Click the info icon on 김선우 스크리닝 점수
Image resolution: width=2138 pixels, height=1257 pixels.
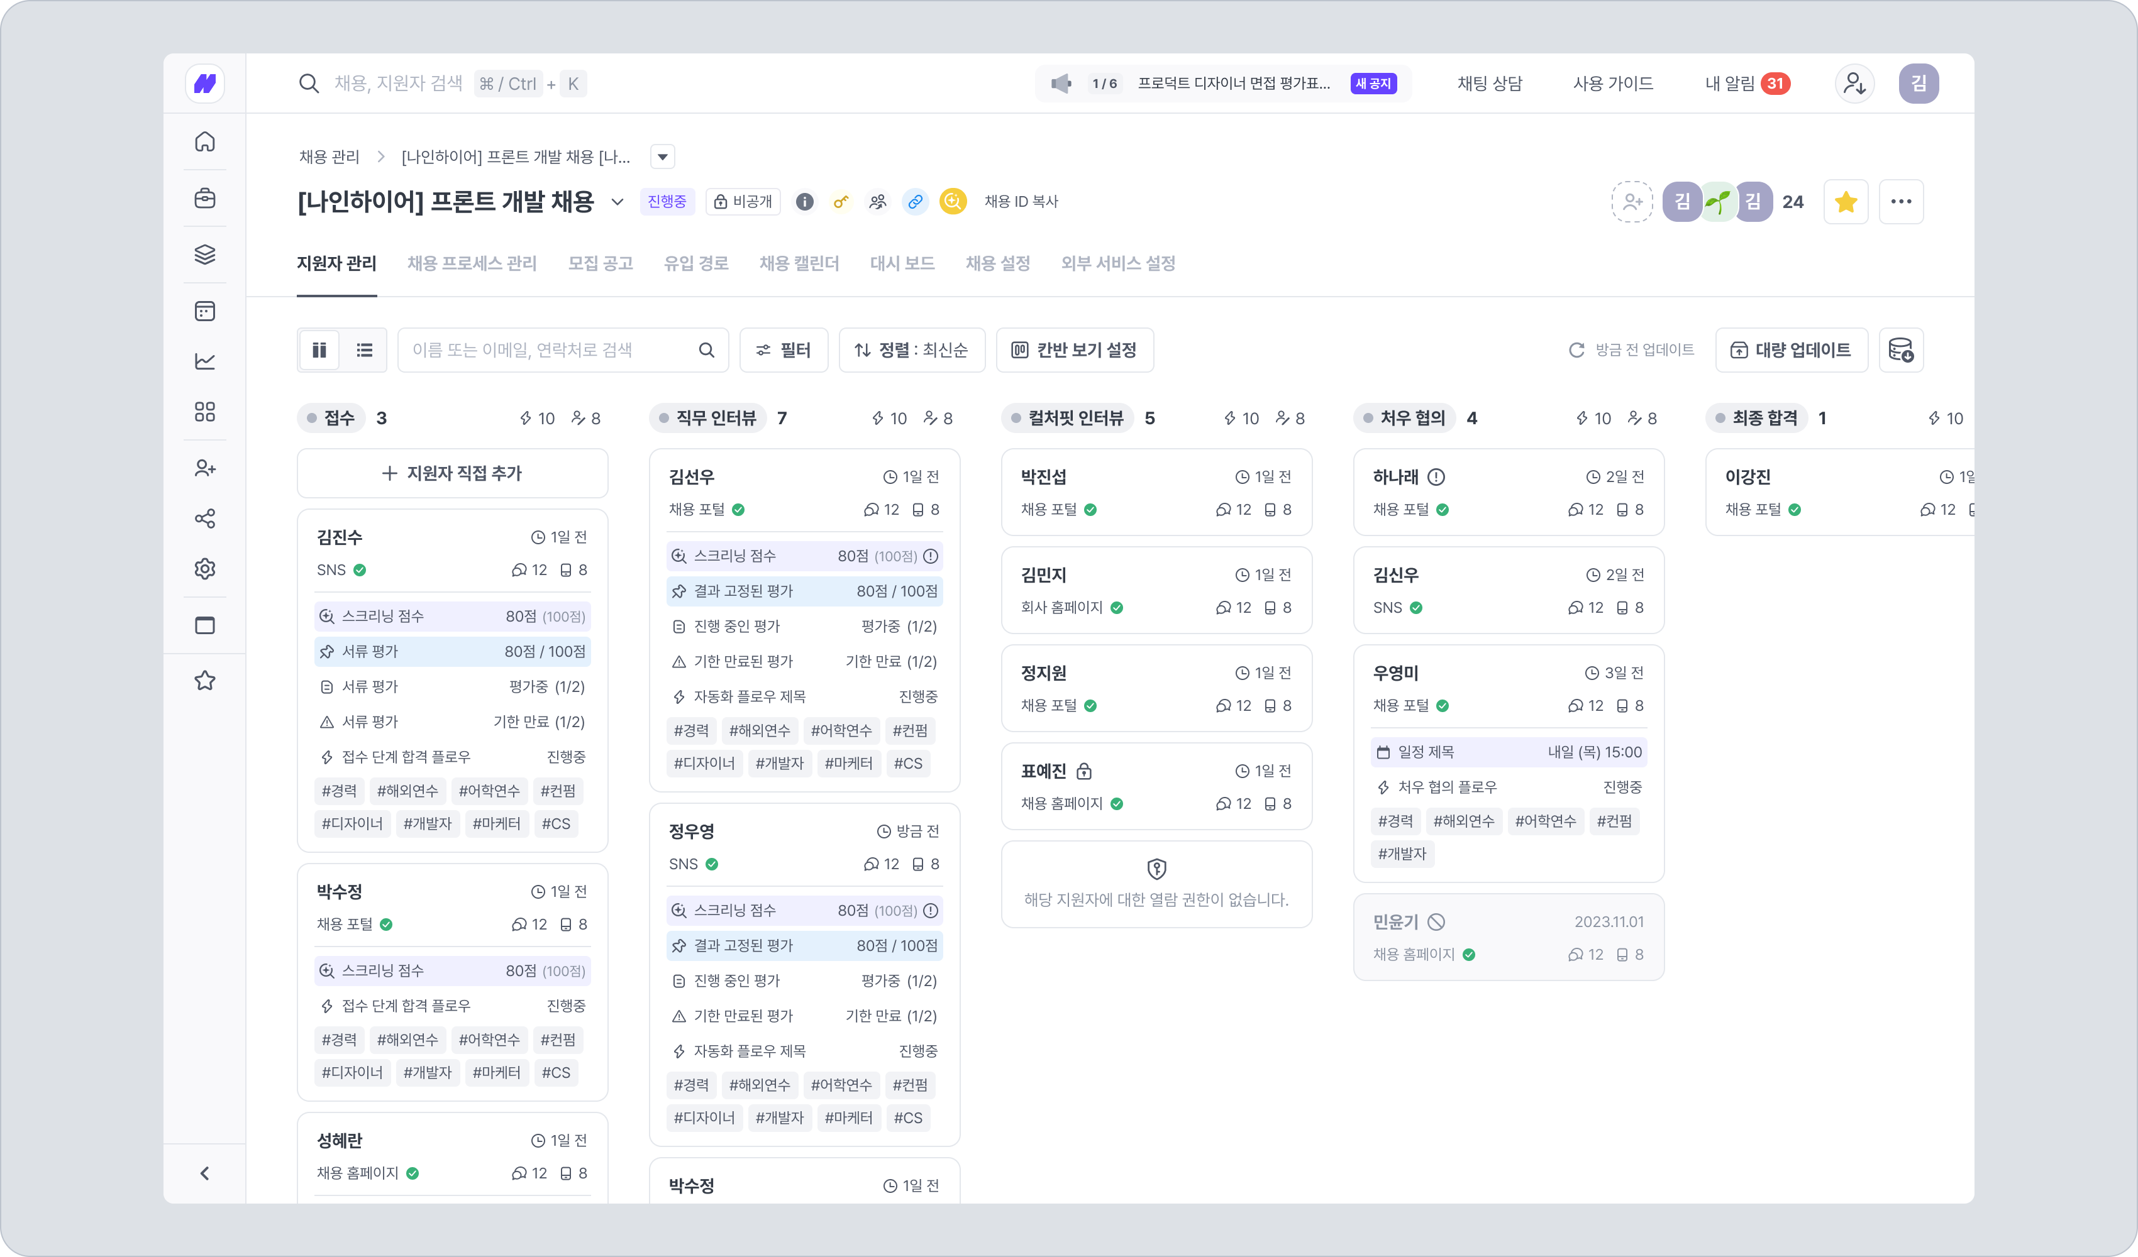tap(930, 556)
